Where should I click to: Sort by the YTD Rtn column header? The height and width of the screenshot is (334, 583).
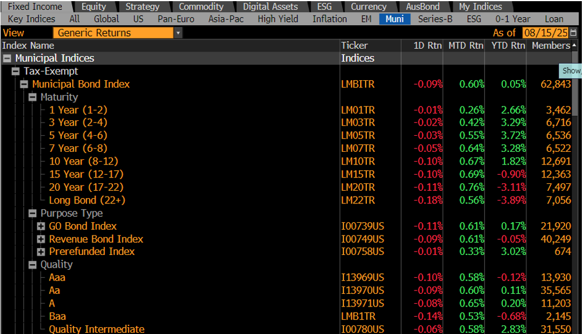tap(507, 45)
